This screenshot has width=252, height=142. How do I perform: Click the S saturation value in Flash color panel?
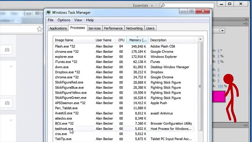(x=219, y=56)
